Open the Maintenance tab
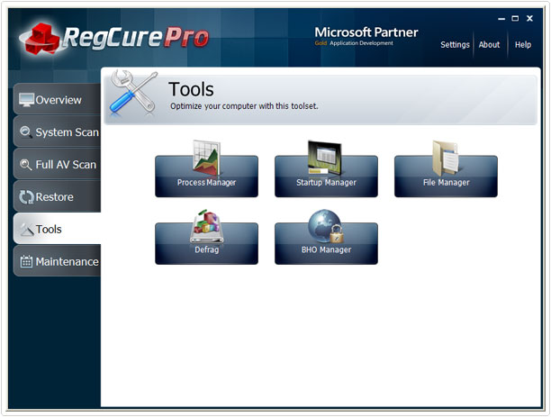 pos(57,261)
